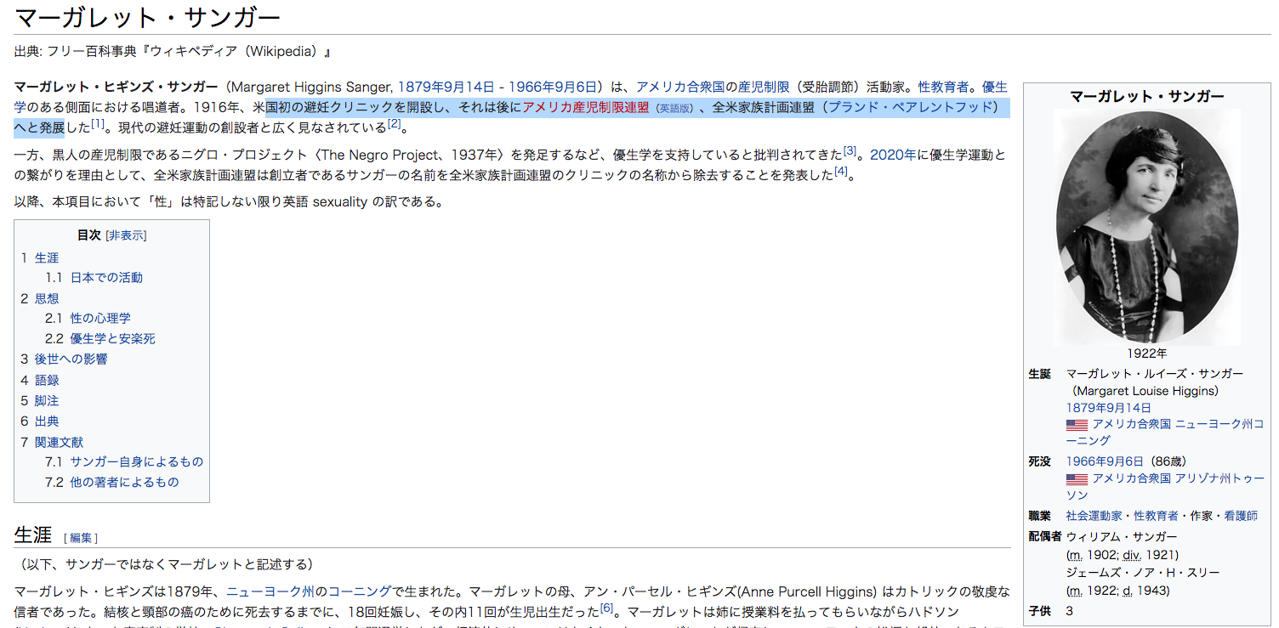This screenshot has height=628, width=1279.
Task: Jump to contents entry 1 生涯
Action: pyautogui.click(x=40, y=257)
